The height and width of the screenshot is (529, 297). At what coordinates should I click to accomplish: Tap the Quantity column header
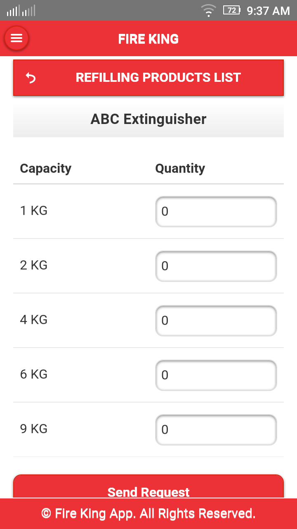180,169
